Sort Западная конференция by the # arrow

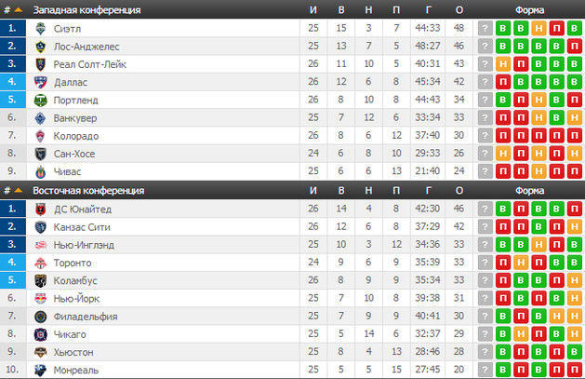click(x=17, y=10)
